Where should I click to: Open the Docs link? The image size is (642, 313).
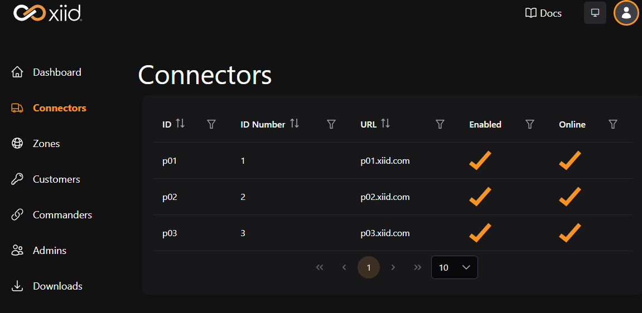543,13
